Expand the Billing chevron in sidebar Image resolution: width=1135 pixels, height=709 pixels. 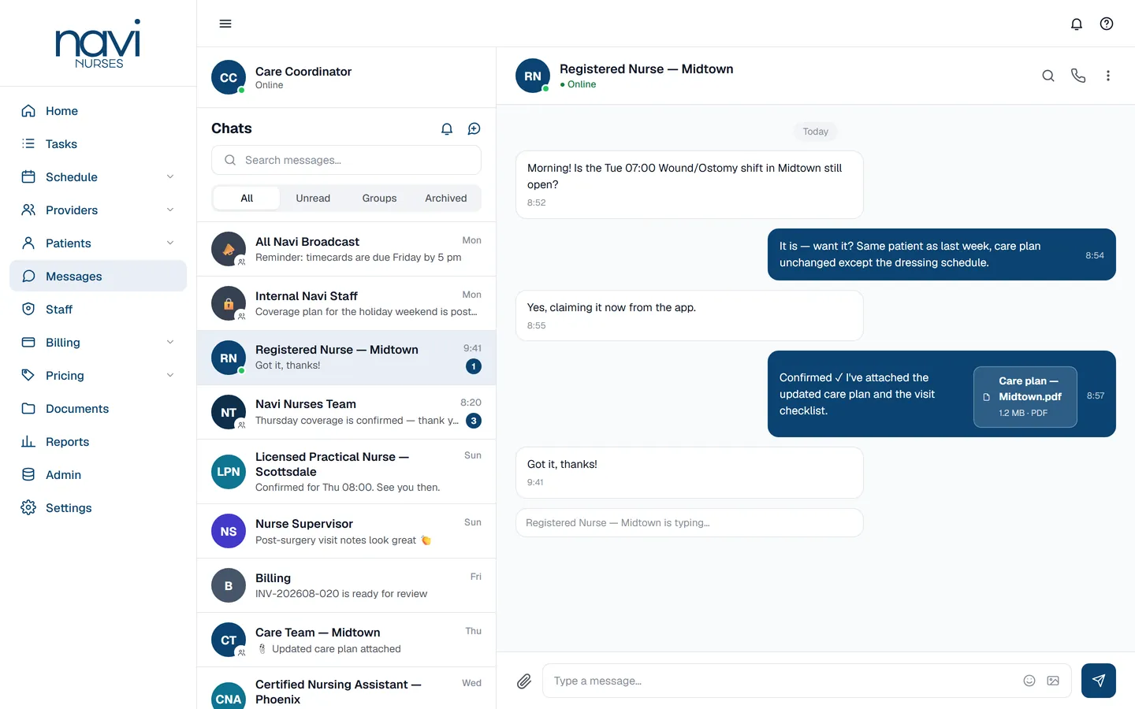(170, 343)
